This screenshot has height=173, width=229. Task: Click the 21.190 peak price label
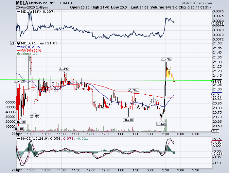click(64, 69)
